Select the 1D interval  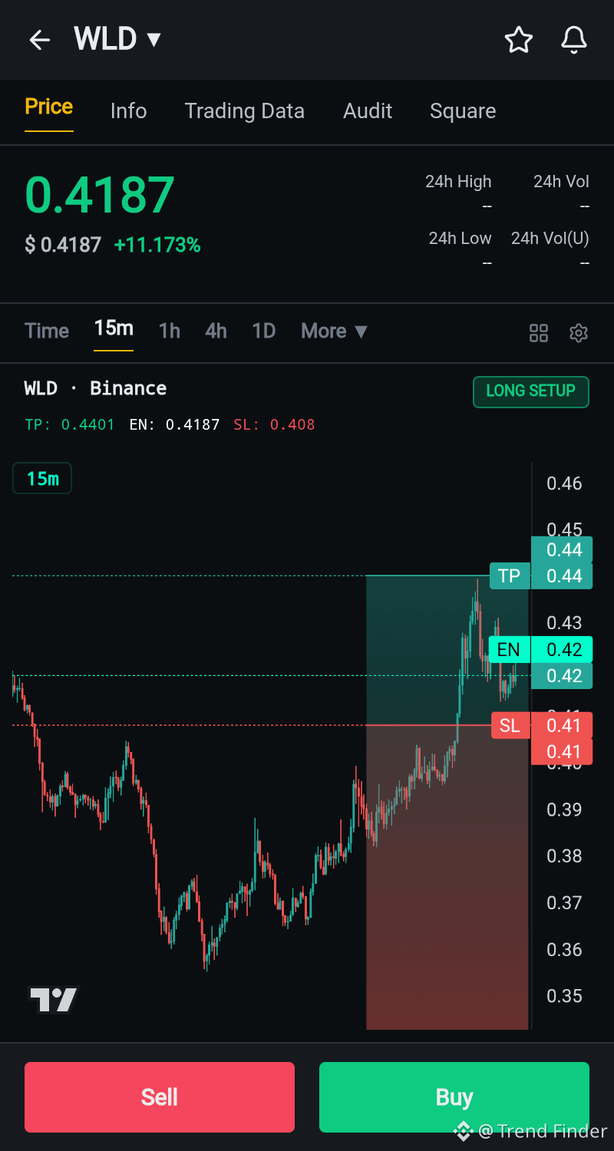[264, 331]
